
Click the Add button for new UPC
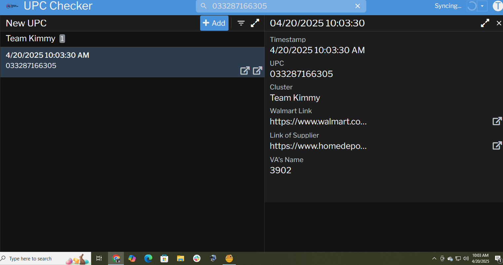pyautogui.click(x=214, y=23)
